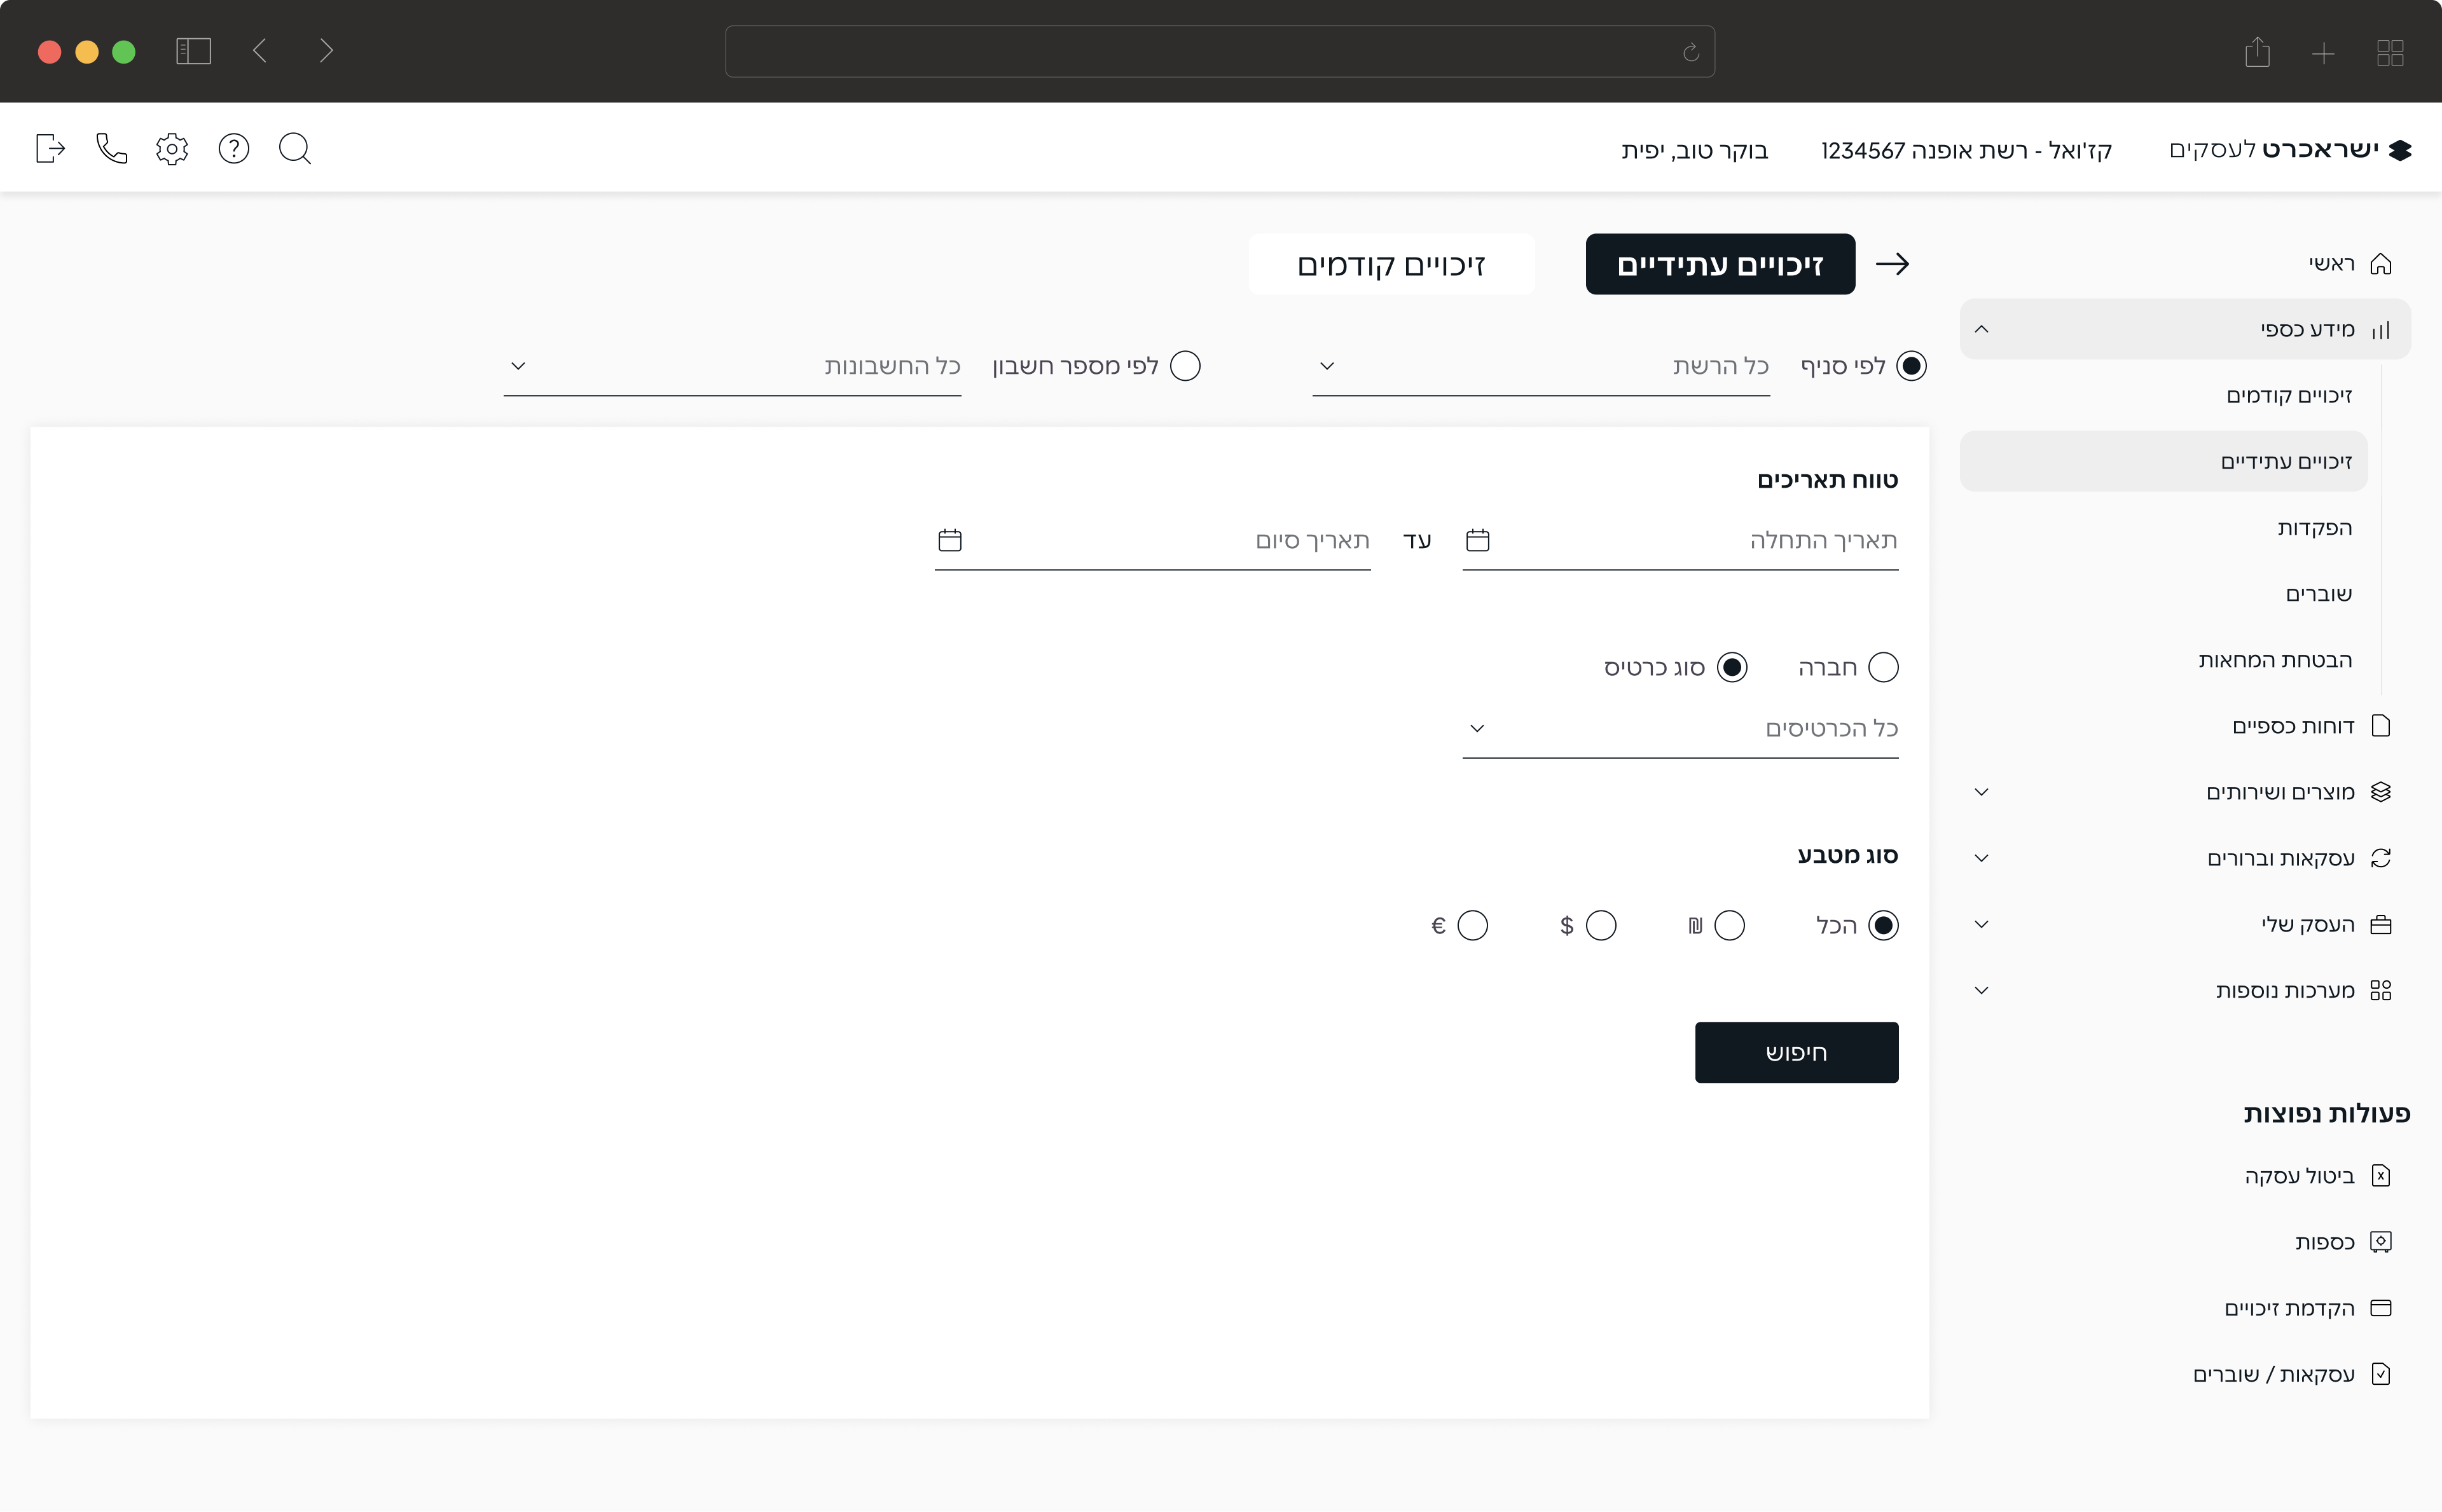This screenshot has width=2442, height=1512.
Task: Click the חיפוש search button
Action: 1796,1052
